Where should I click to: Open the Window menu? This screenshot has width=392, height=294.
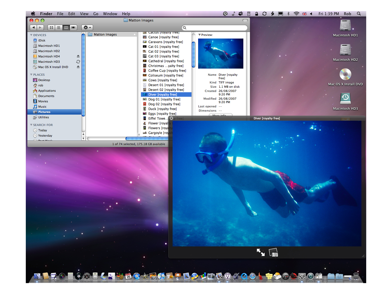[110, 14]
